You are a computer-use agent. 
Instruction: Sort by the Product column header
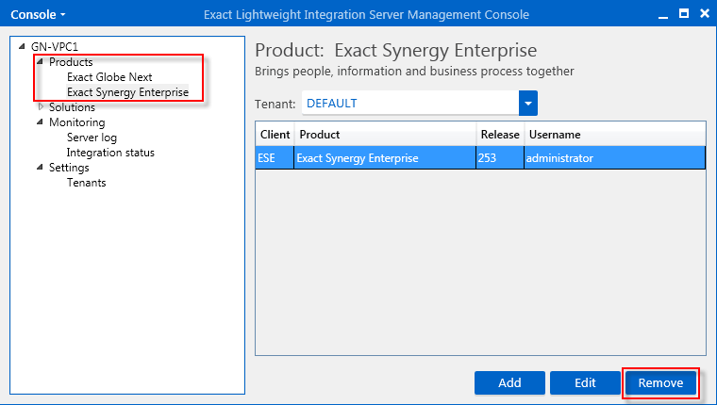tap(386, 135)
